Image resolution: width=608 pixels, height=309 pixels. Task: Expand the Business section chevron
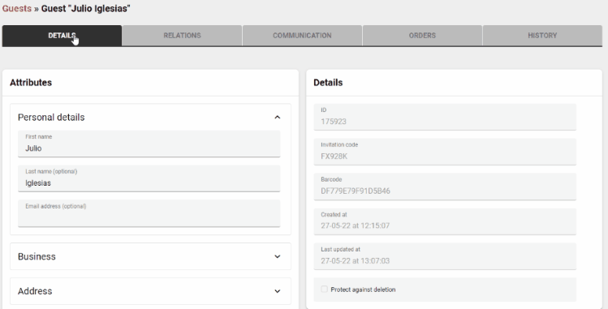pyautogui.click(x=278, y=256)
